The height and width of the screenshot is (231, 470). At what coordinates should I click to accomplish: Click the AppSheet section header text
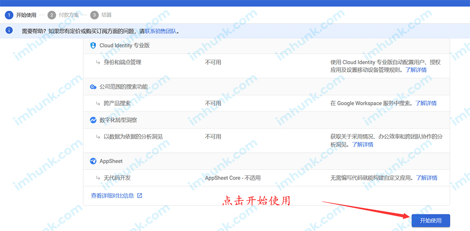111,161
